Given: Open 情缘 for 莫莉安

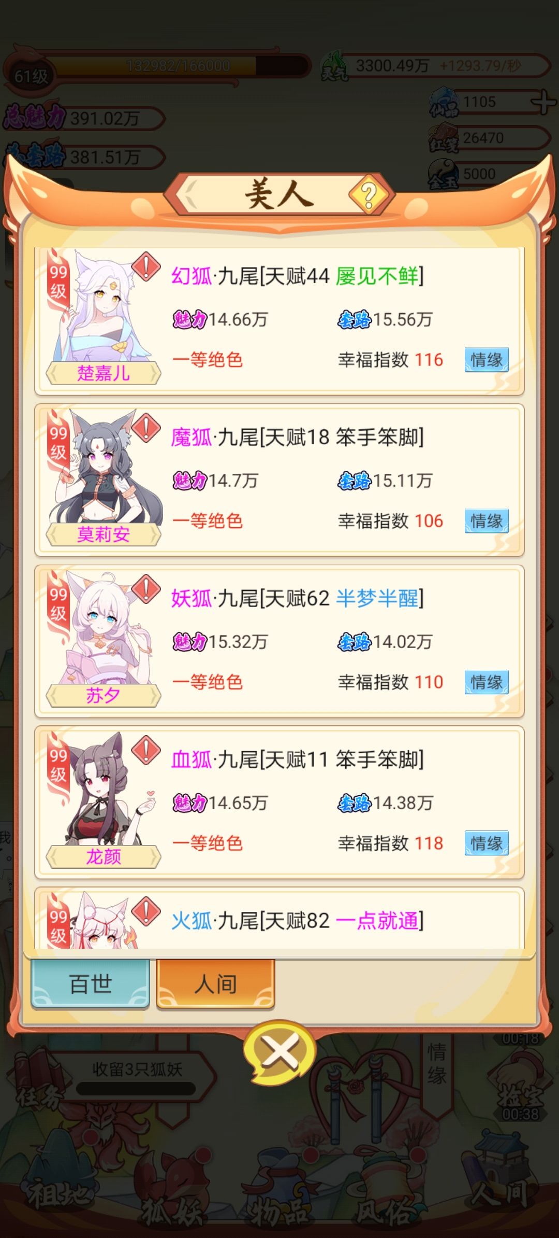Looking at the screenshot, I should [487, 521].
